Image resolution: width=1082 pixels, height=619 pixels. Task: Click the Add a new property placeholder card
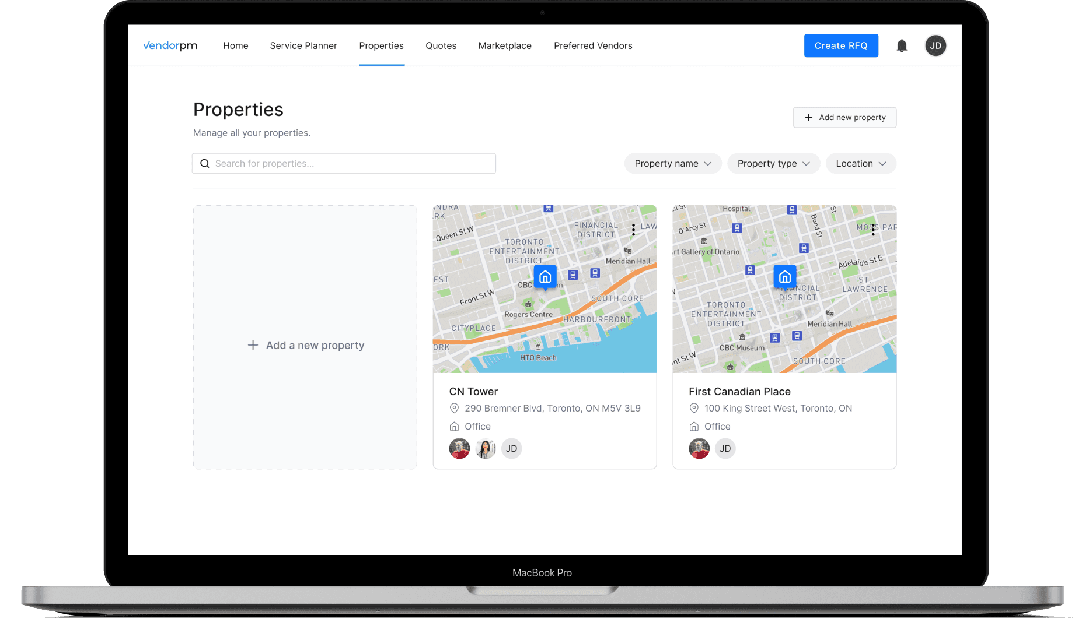305,337
